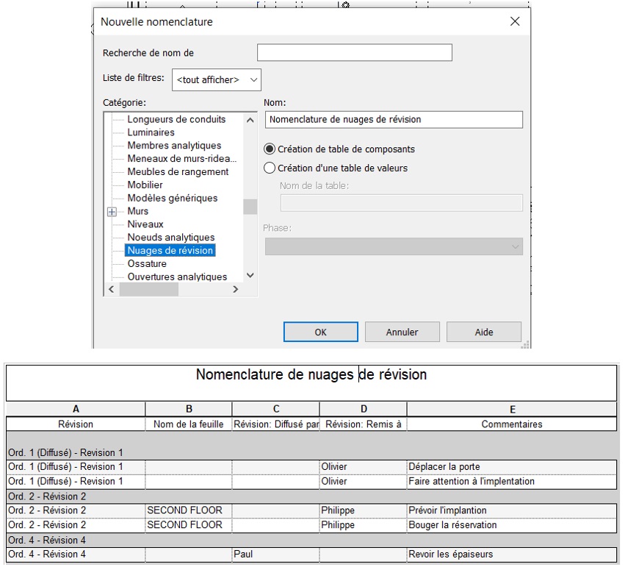The width and height of the screenshot is (625, 570).
Task: Pick 'Niveaux' from the category tree
Action: 145,224
